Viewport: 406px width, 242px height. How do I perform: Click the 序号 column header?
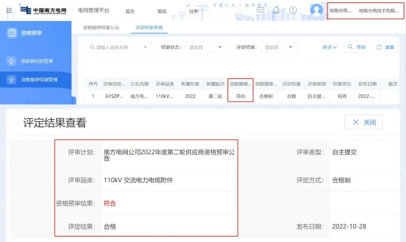click(93, 84)
